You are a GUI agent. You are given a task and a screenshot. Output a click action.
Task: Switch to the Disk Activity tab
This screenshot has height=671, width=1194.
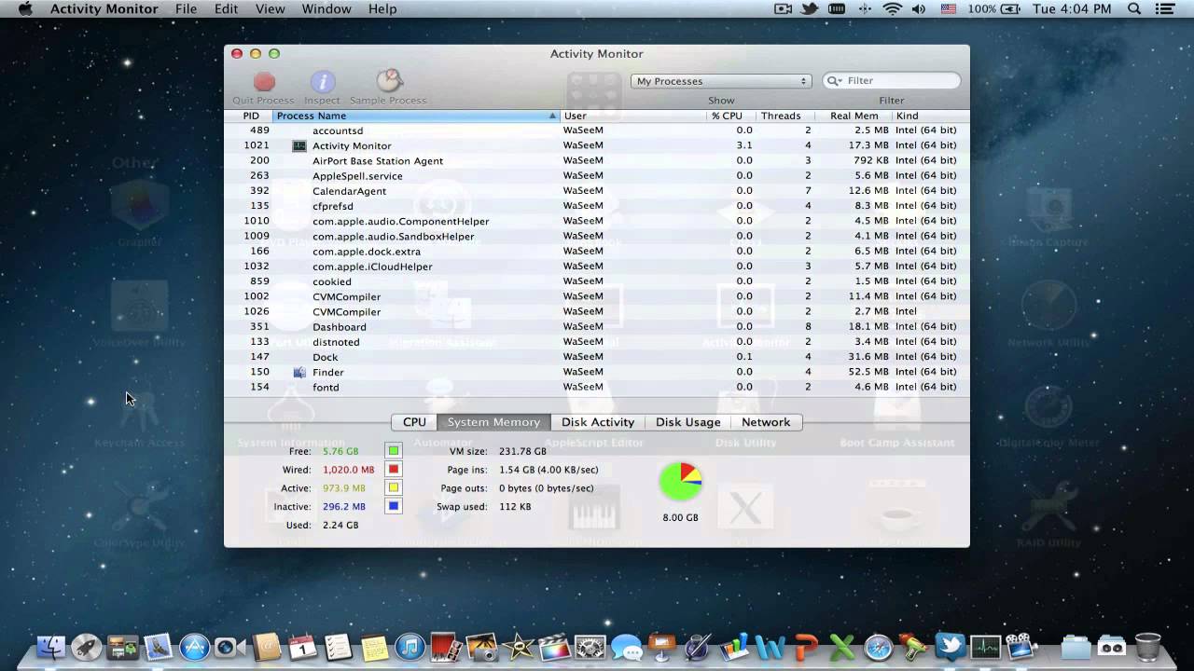(x=598, y=422)
